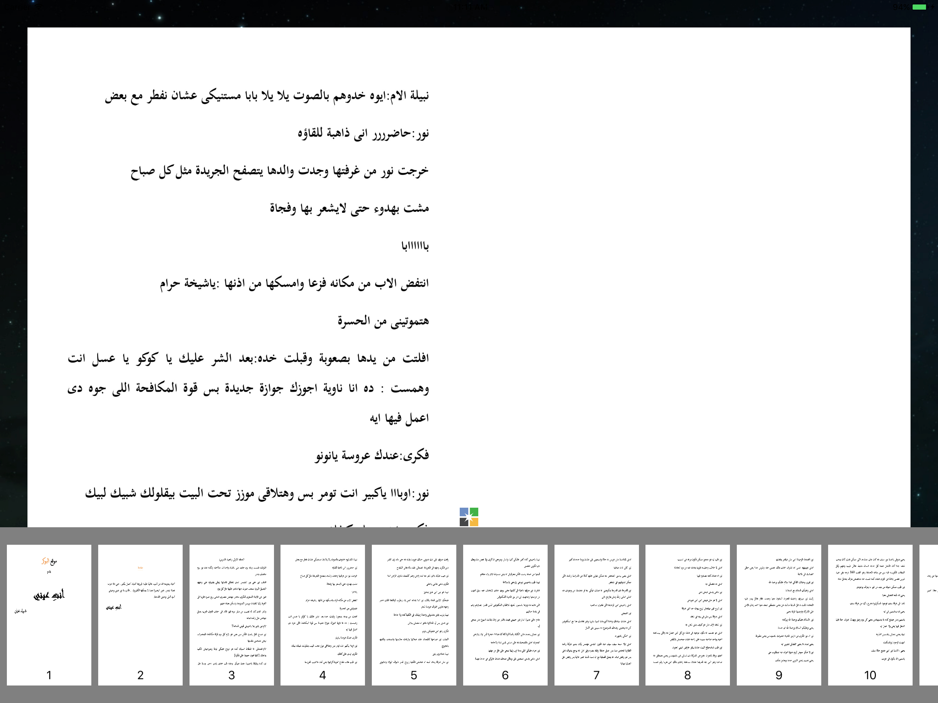
Task: Choose the page 7 thumbnail
Action: tap(597, 615)
